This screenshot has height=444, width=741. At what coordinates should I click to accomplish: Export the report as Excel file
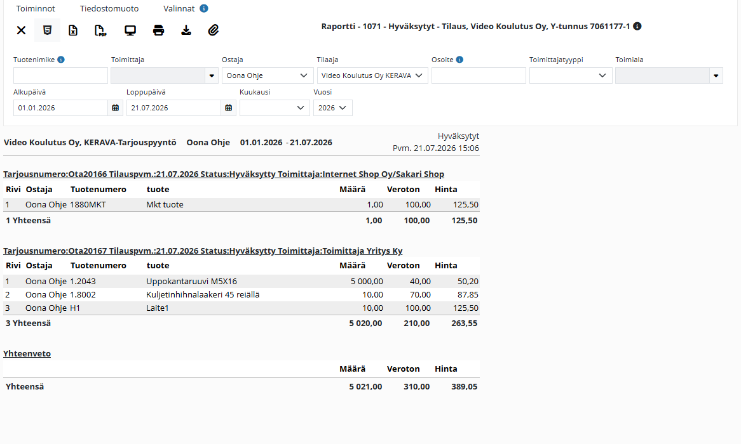(x=73, y=30)
